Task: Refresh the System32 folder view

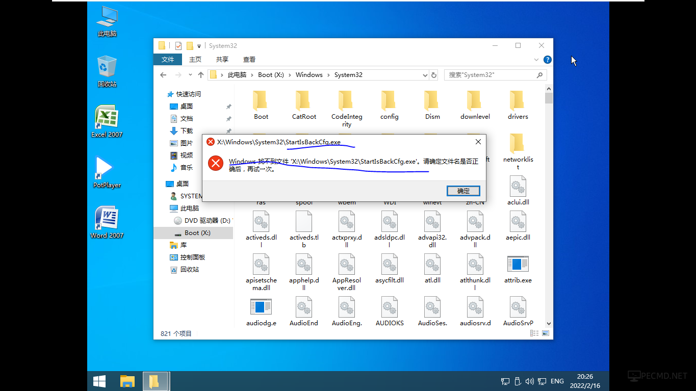Action: point(434,75)
